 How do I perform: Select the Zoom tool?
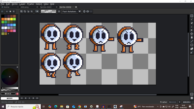(x=192, y=30)
